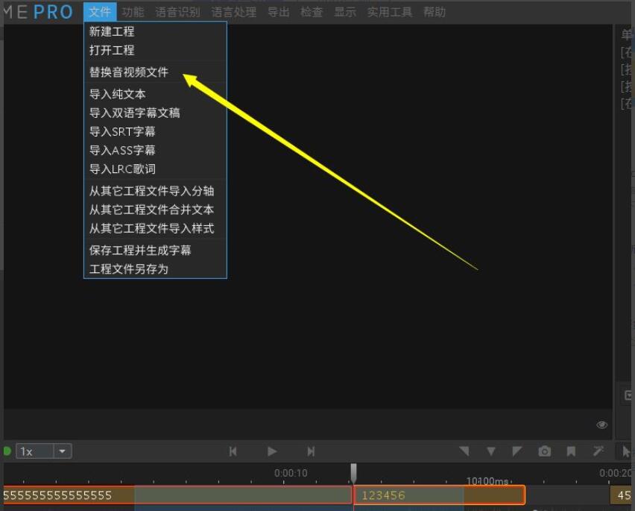635x511 pixels.
Task: Open the 检查 menu
Action: coord(312,12)
